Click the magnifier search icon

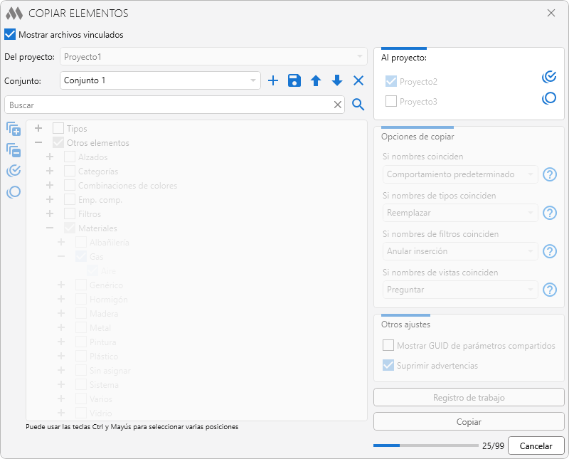[x=358, y=105]
